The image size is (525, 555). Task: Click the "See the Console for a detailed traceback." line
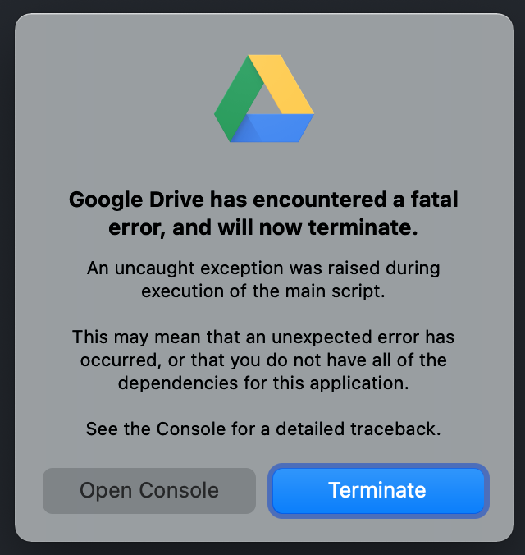(263, 429)
